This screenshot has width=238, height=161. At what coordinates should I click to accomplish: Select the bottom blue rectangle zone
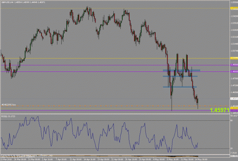coord(180,87)
